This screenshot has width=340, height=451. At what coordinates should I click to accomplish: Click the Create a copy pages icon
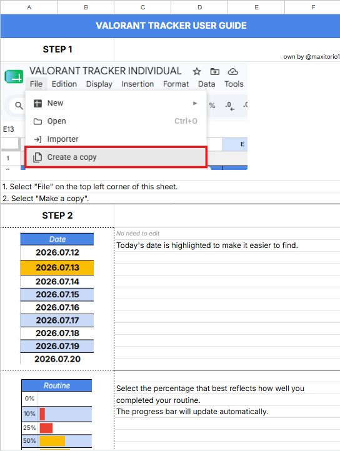[x=37, y=157]
